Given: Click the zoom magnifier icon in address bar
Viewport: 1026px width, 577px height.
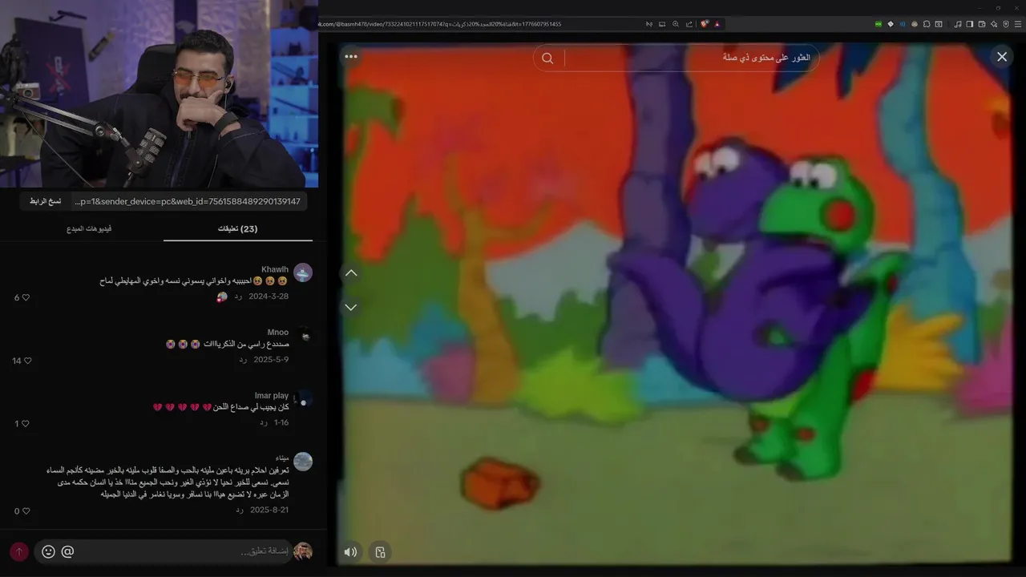Looking at the screenshot, I should pyautogui.click(x=676, y=24).
